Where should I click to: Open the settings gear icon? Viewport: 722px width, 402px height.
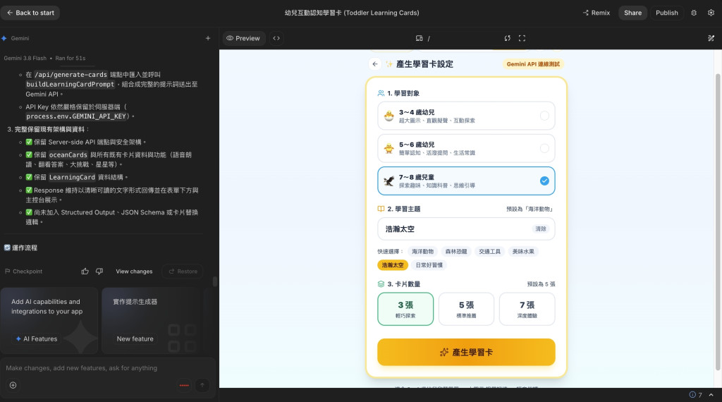click(711, 13)
